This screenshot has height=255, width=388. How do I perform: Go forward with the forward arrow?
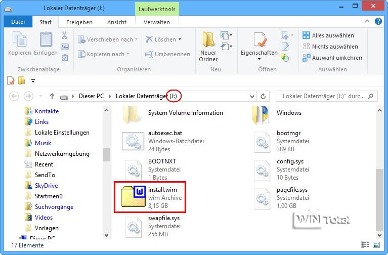(x=28, y=96)
